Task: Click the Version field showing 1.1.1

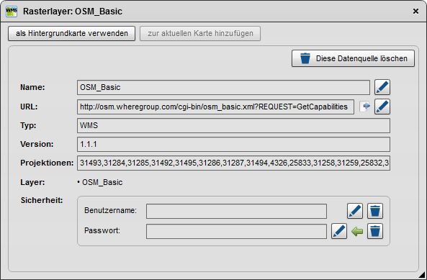Action: click(233, 144)
